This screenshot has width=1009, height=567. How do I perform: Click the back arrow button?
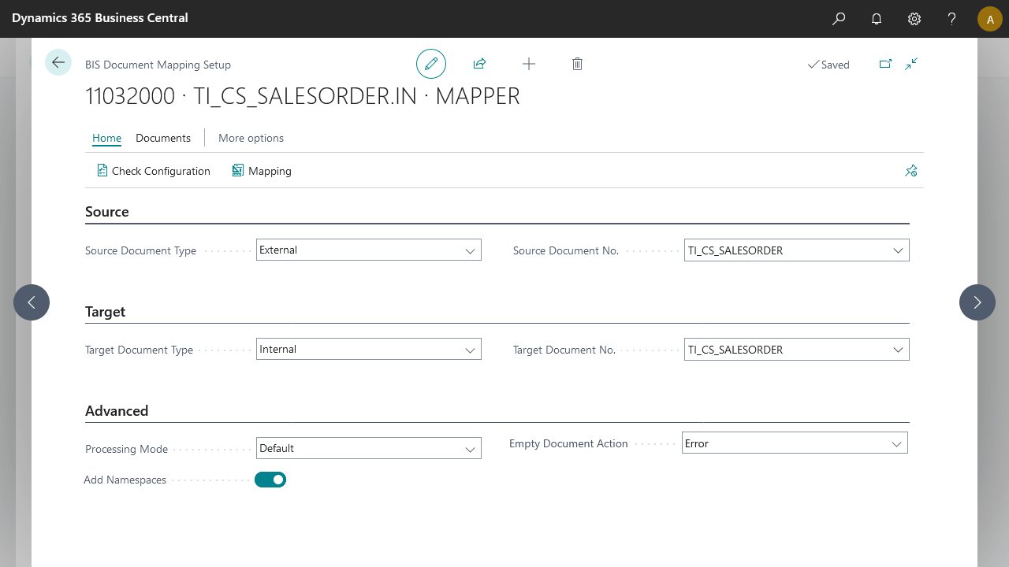(58, 62)
